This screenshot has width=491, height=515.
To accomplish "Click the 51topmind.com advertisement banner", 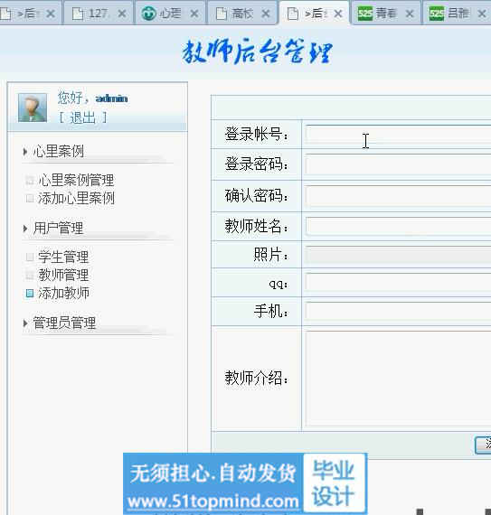I will (245, 483).
